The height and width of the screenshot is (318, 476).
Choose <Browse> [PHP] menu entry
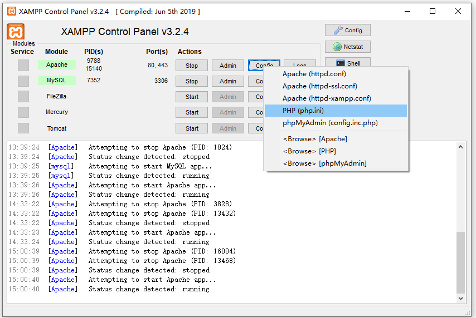(x=336, y=151)
